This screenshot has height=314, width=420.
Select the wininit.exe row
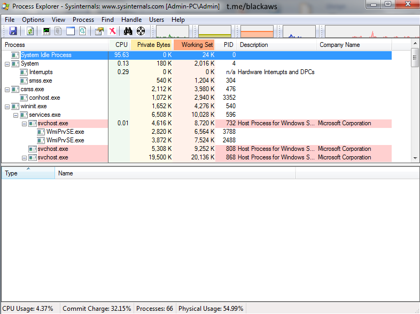coord(197,107)
